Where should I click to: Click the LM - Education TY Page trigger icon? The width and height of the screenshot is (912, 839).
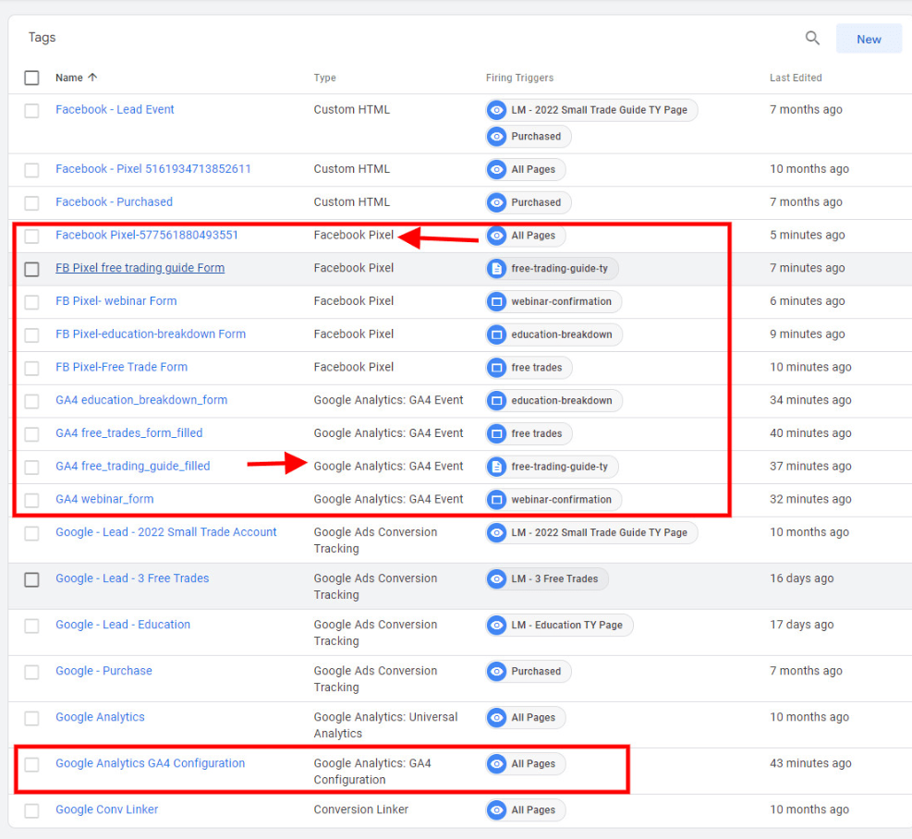click(x=497, y=626)
